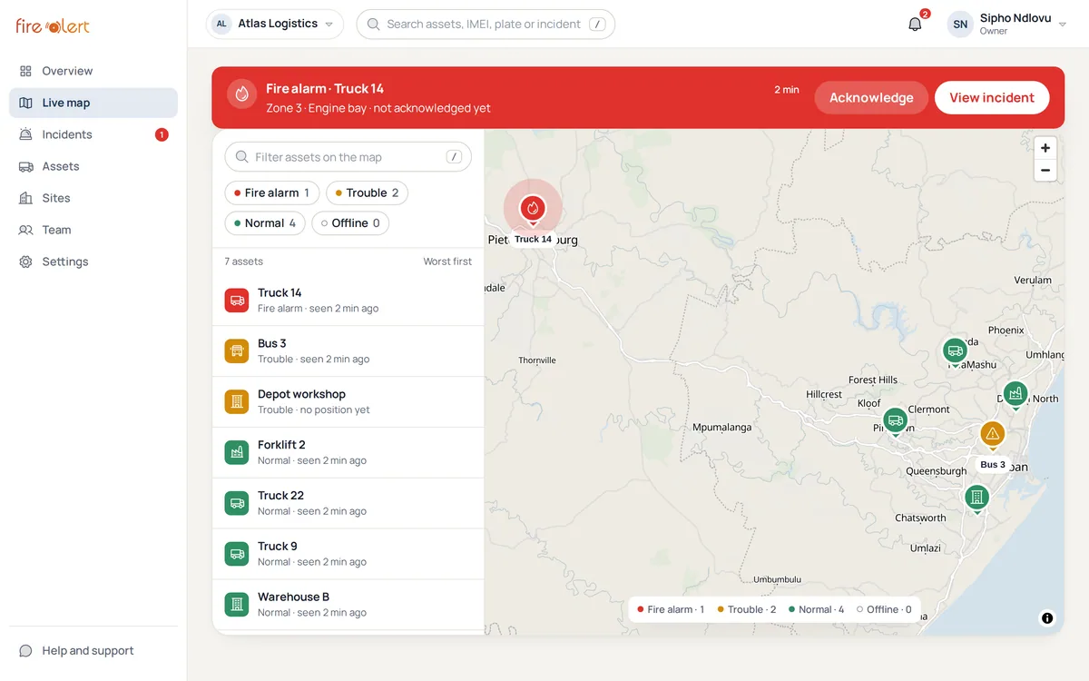Select Depot workshop name in asset list
The image size is (1089, 681).
click(x=301, y=394)
